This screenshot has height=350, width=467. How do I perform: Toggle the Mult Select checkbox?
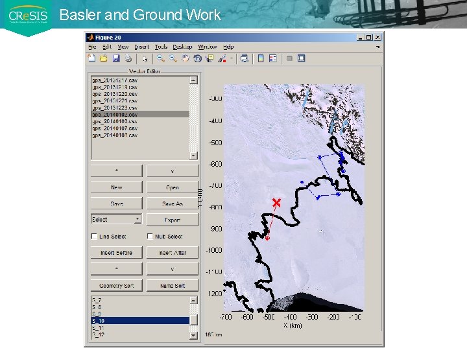click(x=150, y=237)
